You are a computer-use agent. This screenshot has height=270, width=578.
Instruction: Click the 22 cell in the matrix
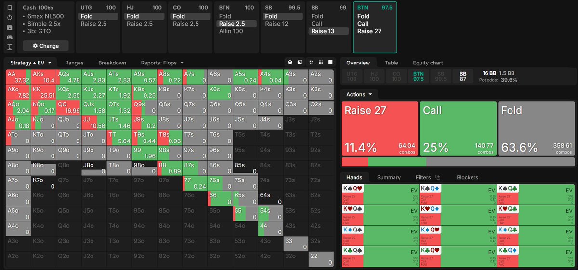(x=321, y=259)
